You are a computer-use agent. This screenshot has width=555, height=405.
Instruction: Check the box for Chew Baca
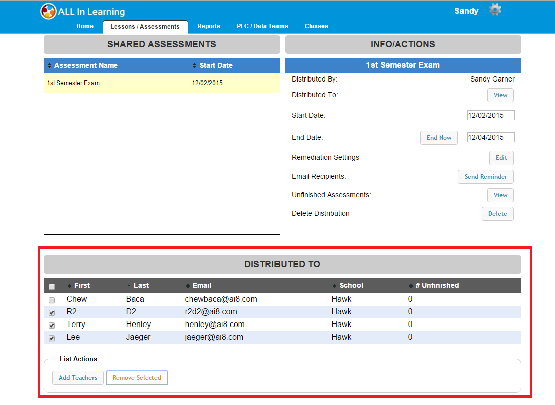click(52, 300)
